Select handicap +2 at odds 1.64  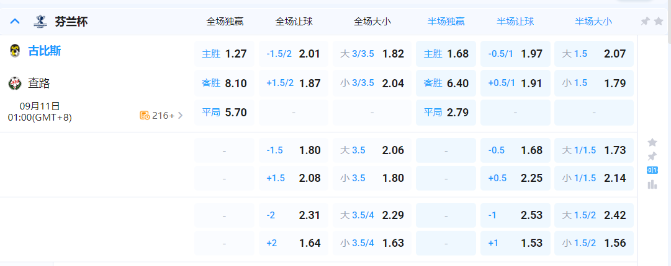tap(293, 243)
